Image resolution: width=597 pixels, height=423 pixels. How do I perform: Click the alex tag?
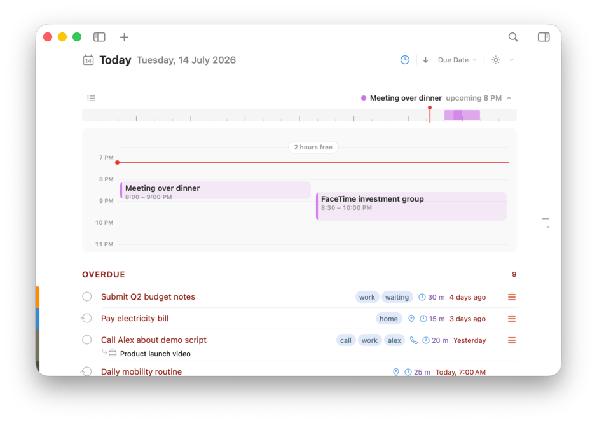(x=394, y=340)
